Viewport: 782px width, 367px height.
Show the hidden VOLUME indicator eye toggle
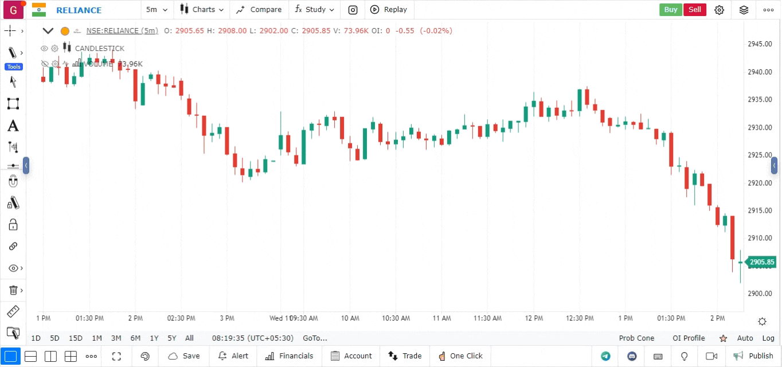pyautogui.click(x=44, y=64)
